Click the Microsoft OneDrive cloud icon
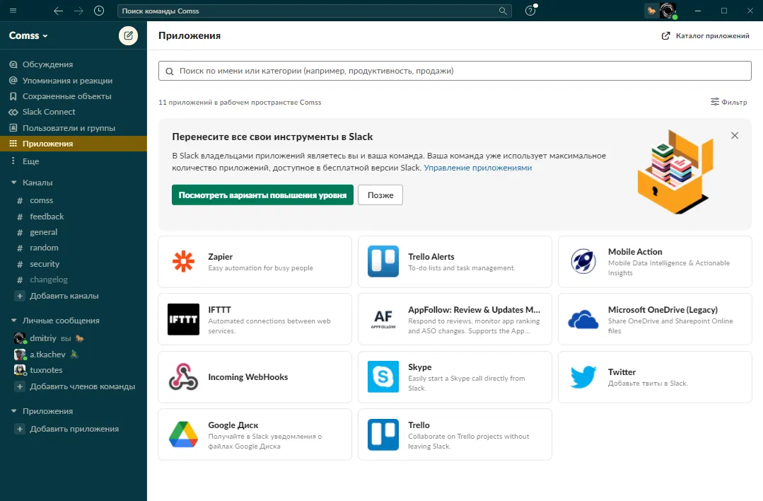 click(583, 319)
